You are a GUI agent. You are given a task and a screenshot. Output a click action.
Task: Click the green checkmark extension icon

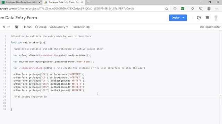point(183,9)
